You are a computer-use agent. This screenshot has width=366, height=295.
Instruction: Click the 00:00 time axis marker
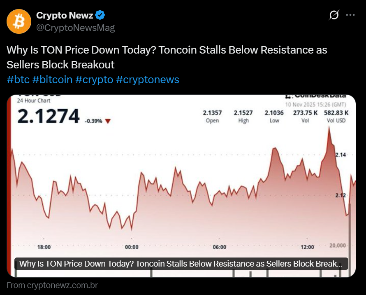pos(132,247)
